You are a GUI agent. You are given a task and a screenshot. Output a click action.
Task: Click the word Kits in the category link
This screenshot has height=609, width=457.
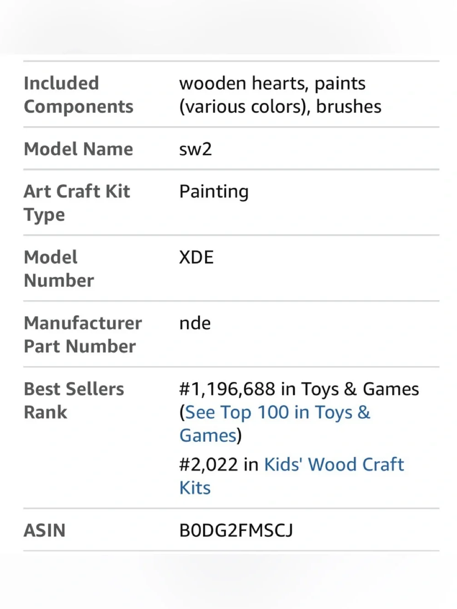click(195, 488)
